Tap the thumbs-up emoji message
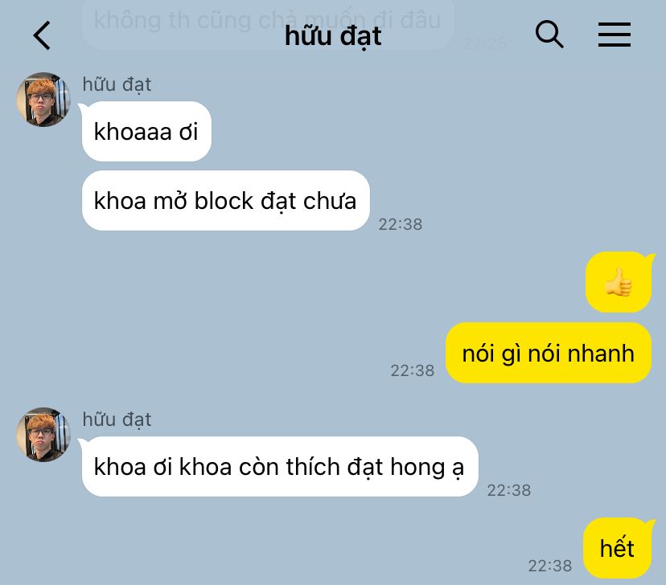666x585 pixels. pos(619,282)
